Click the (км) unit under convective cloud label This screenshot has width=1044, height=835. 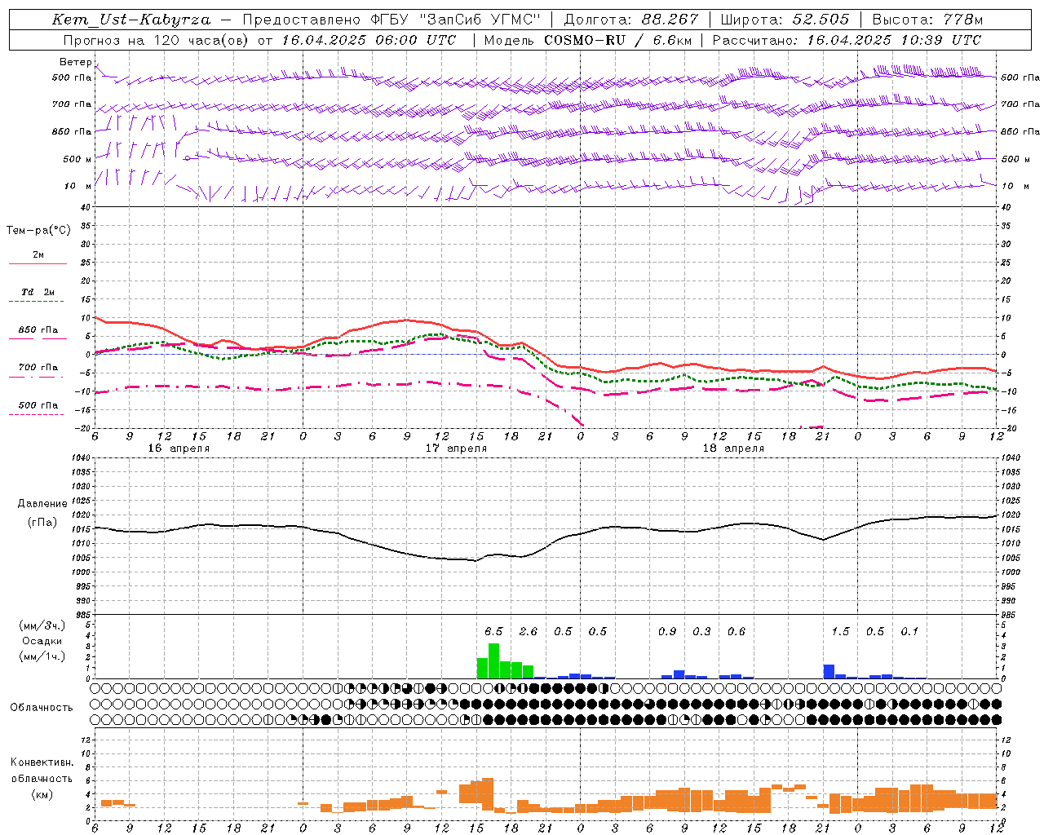point(42,794)
